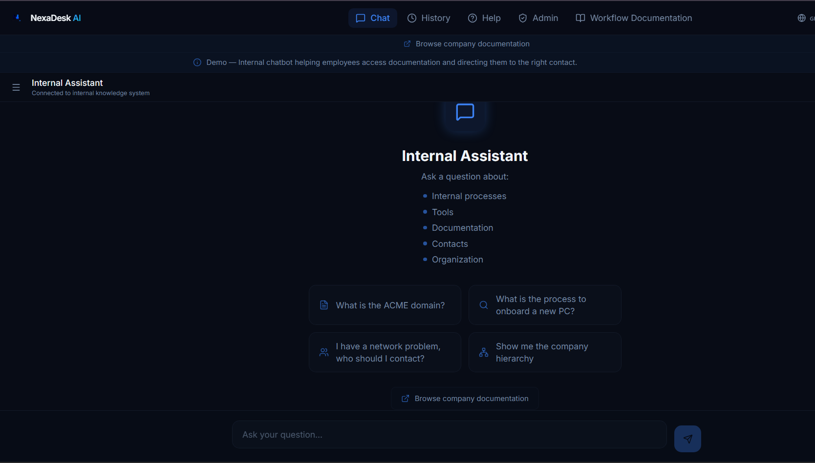The width and height of the screenshot is (815, 463).
Task: Click the hierarchy icon on the company hierarchy card
Action: coord(483,352)
